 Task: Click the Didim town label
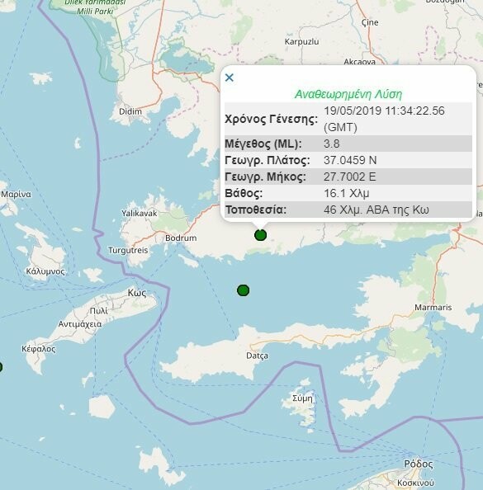130,111
